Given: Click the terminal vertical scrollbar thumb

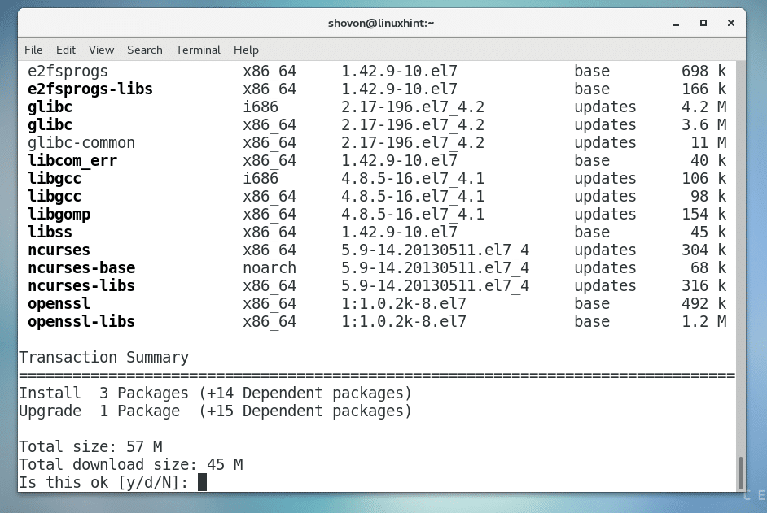Looking at the screenshot, I should [741, 472].
